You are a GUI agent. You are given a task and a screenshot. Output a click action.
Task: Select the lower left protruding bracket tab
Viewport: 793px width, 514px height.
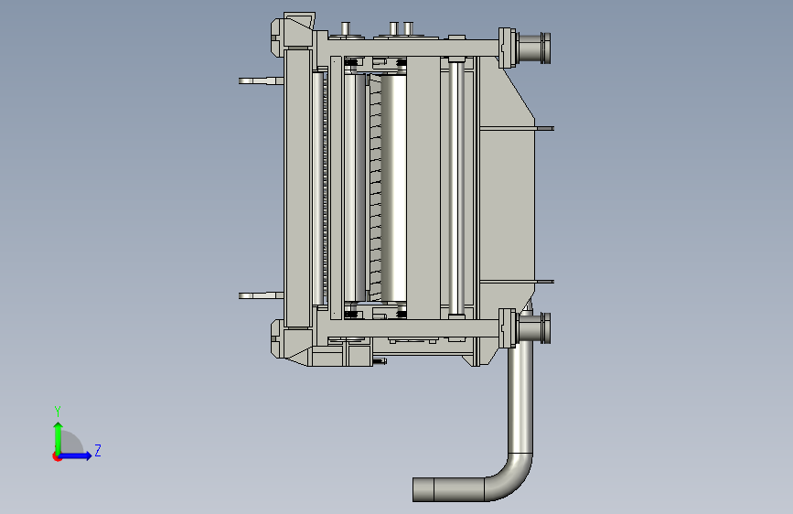tap(261, 295)
